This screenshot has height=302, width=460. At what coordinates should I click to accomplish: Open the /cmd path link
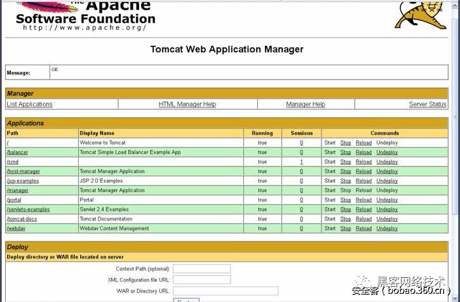13,161
